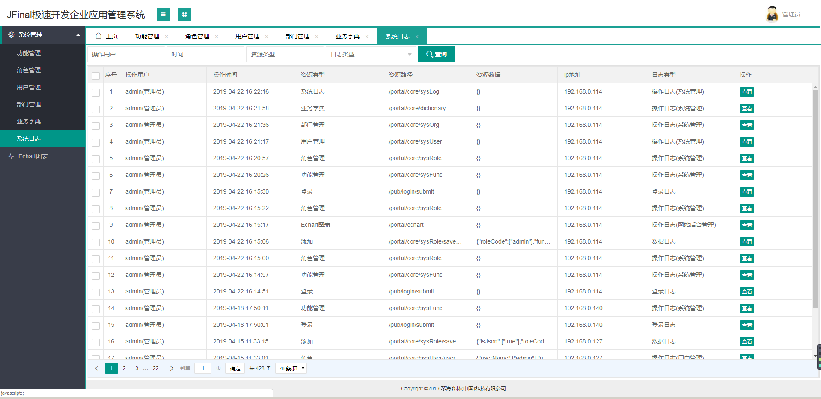This screenshot has width=821, height=399.
Task: Close the 功能管理 tab
Action: coord(167,36)
